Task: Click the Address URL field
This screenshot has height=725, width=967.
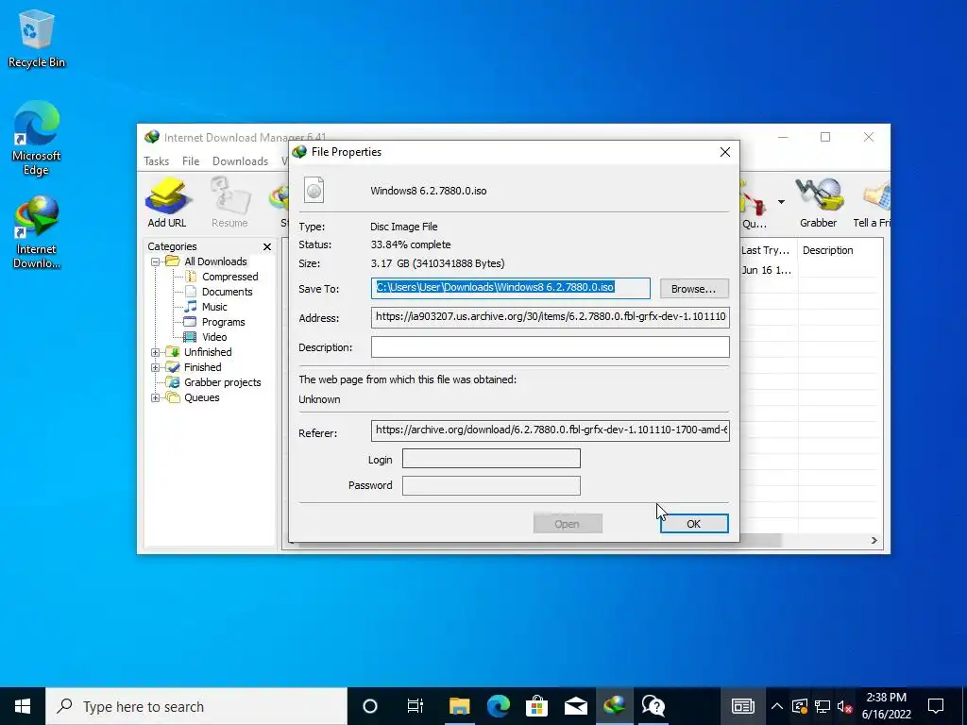Action: click(551, 317)
